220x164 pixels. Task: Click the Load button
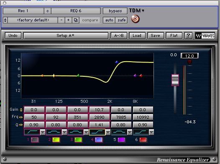point(137,36)
